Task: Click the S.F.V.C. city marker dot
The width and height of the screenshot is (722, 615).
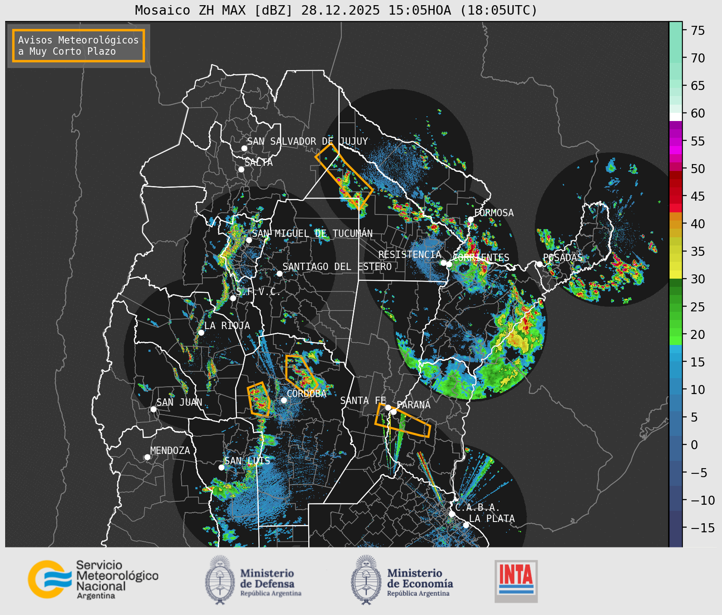Action: [233, 298]
